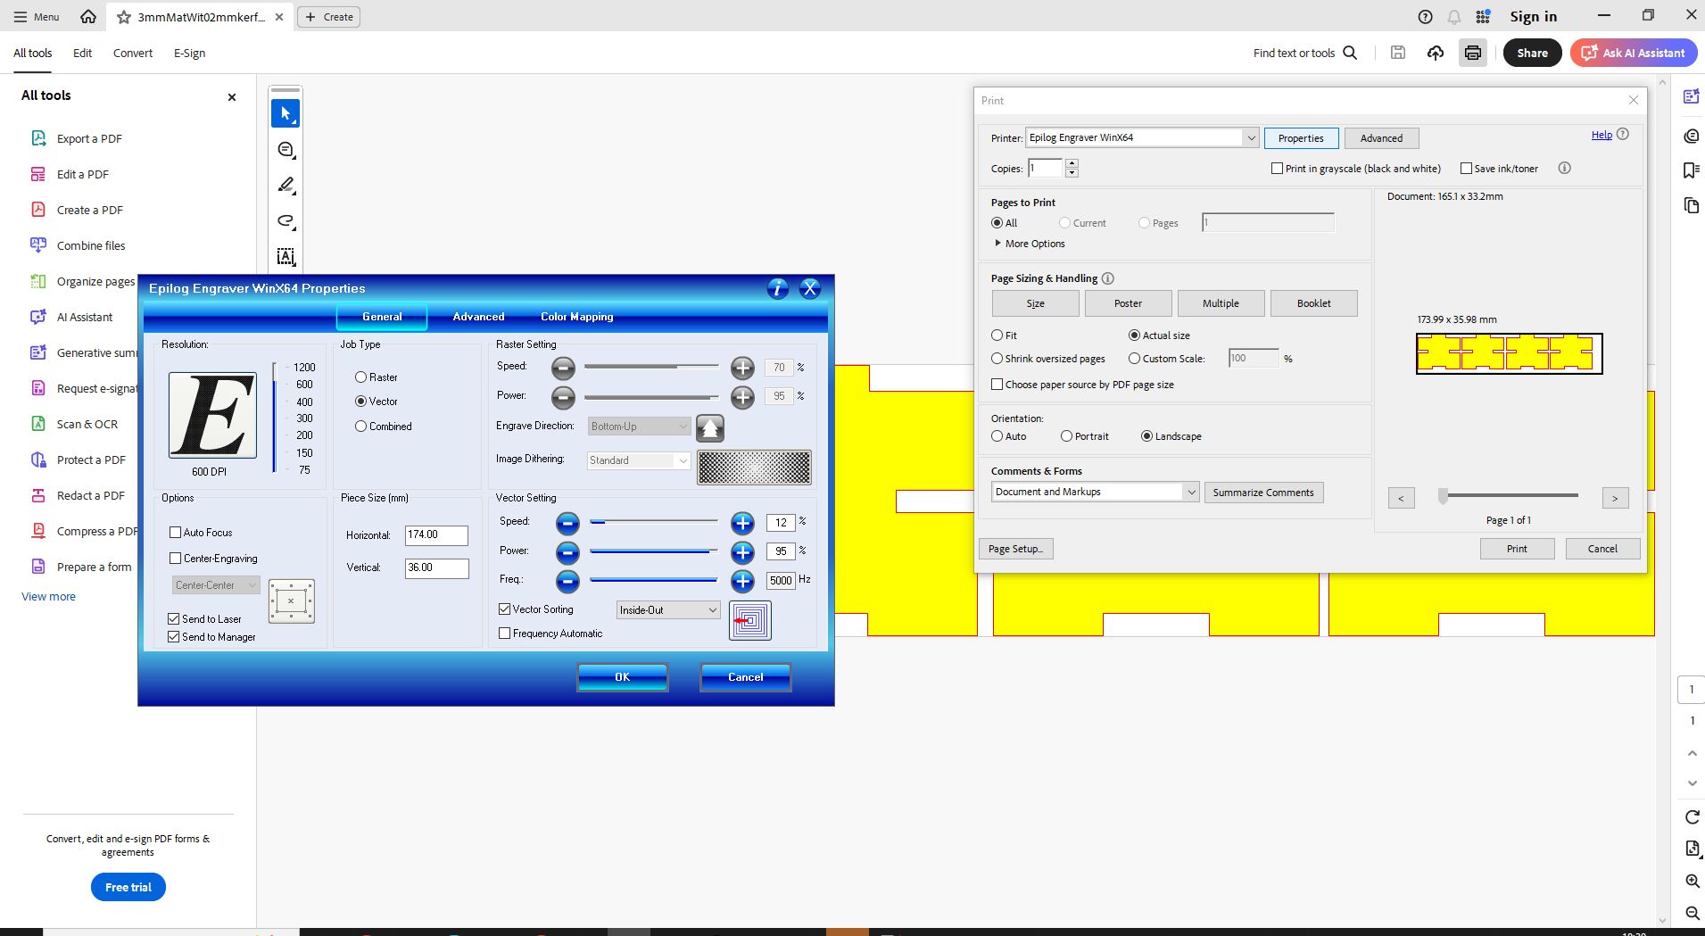
Task: Expand More Options under Pages to Print
Action: (1029, 244)
